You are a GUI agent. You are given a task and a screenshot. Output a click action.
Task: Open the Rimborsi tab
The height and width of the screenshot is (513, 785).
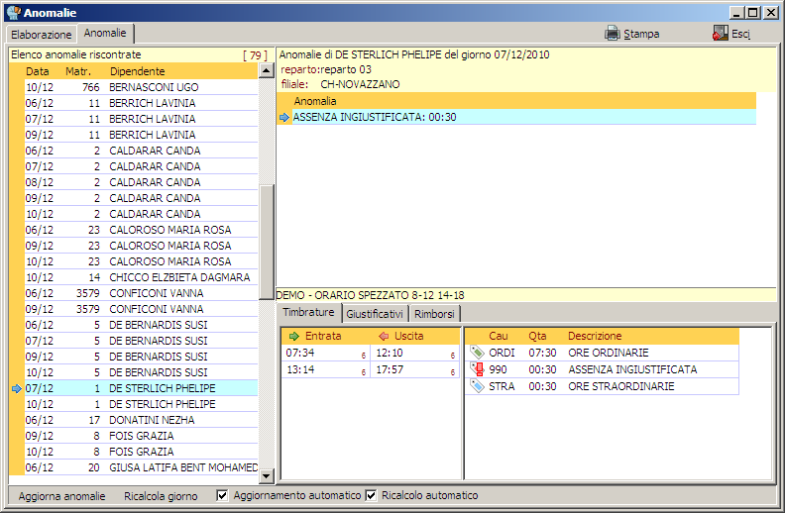coord(434,314)
